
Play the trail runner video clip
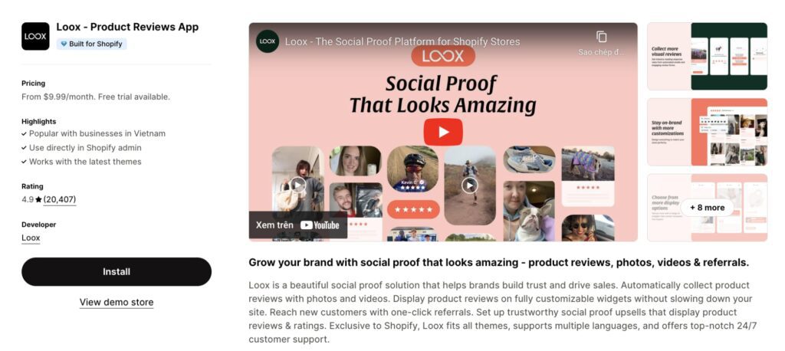coord(470,185)
